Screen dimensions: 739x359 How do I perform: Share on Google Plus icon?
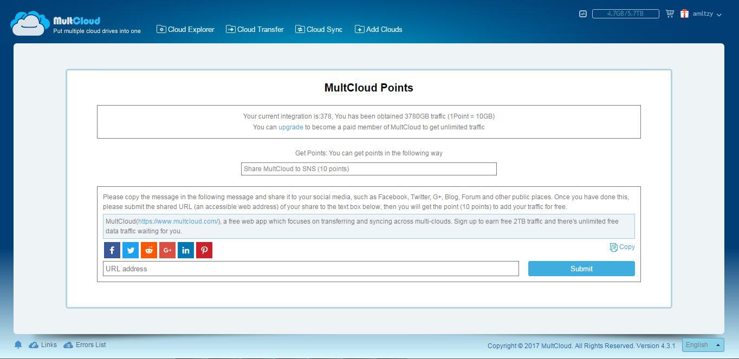click(x=167, y=250)
